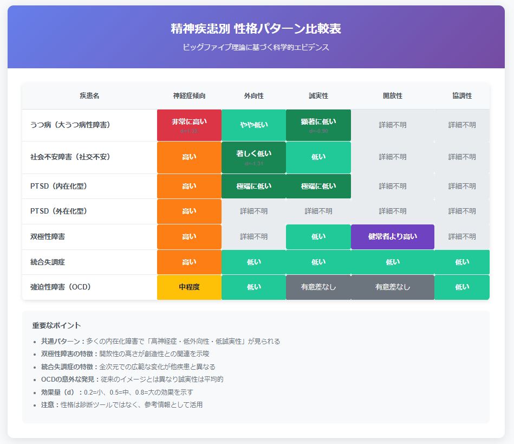Select the やや低い cell

click(253, 125)
